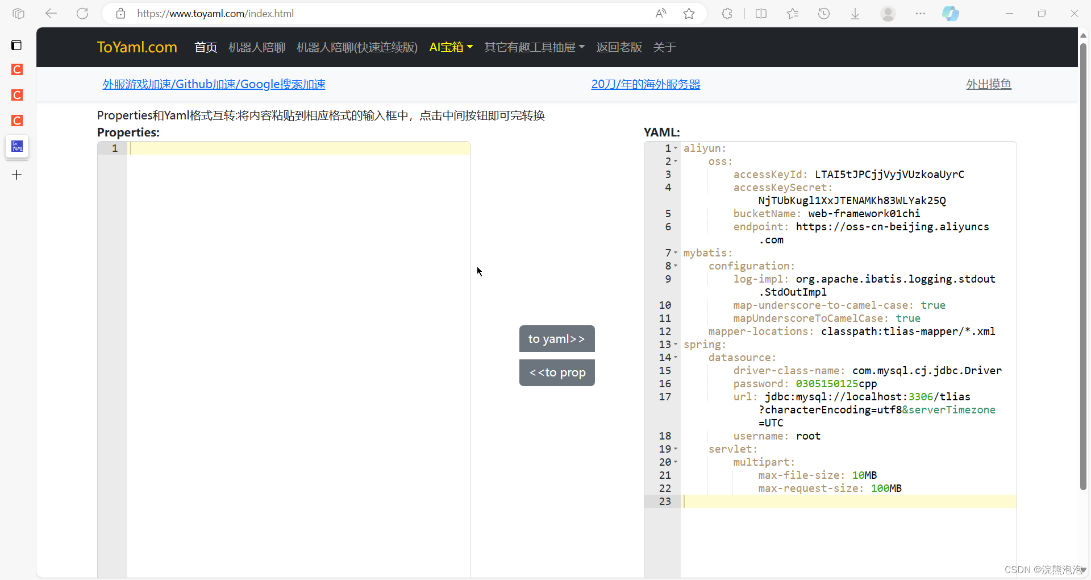View browsing history icon
The image size is (1091, 580).
(824, 13)
